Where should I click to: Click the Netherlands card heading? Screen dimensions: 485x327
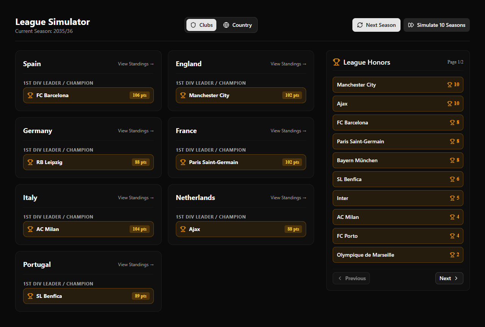click(196, 198)
